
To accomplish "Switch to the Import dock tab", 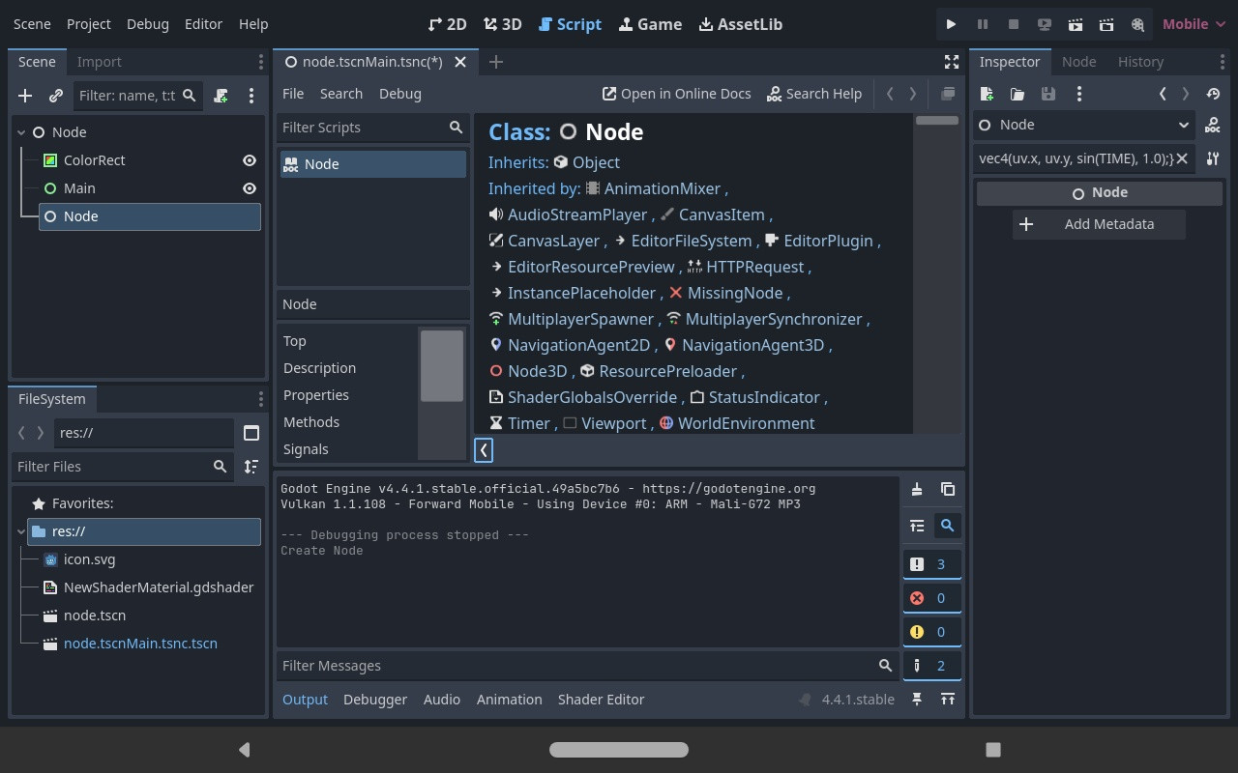I will 100,62.
